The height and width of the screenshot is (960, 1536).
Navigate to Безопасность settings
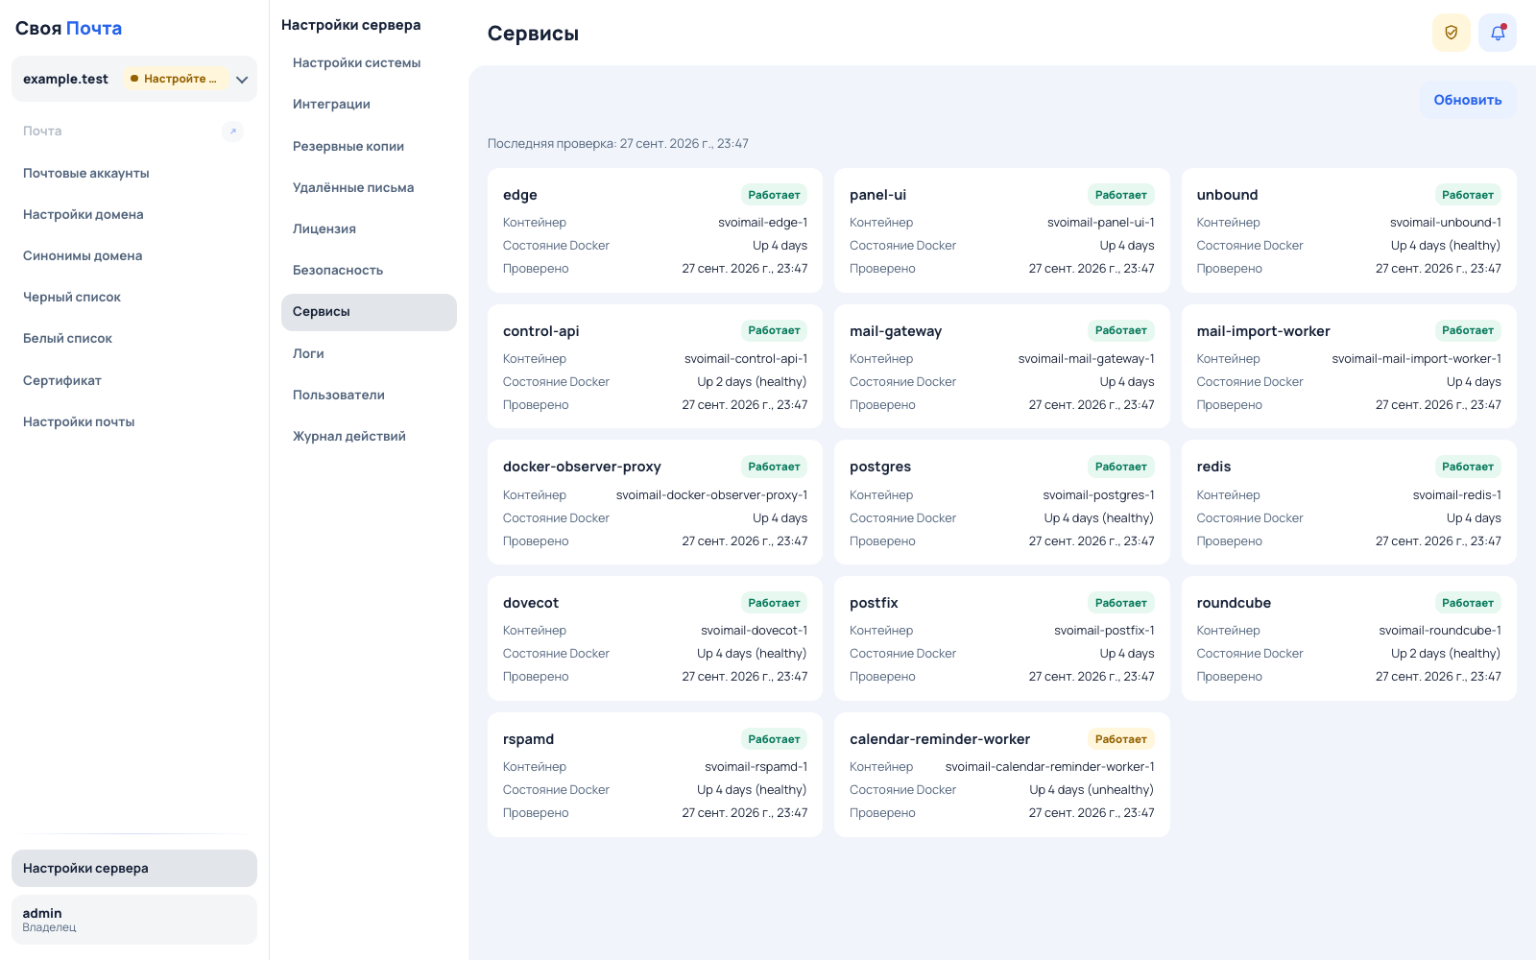[x=369, y=271]
